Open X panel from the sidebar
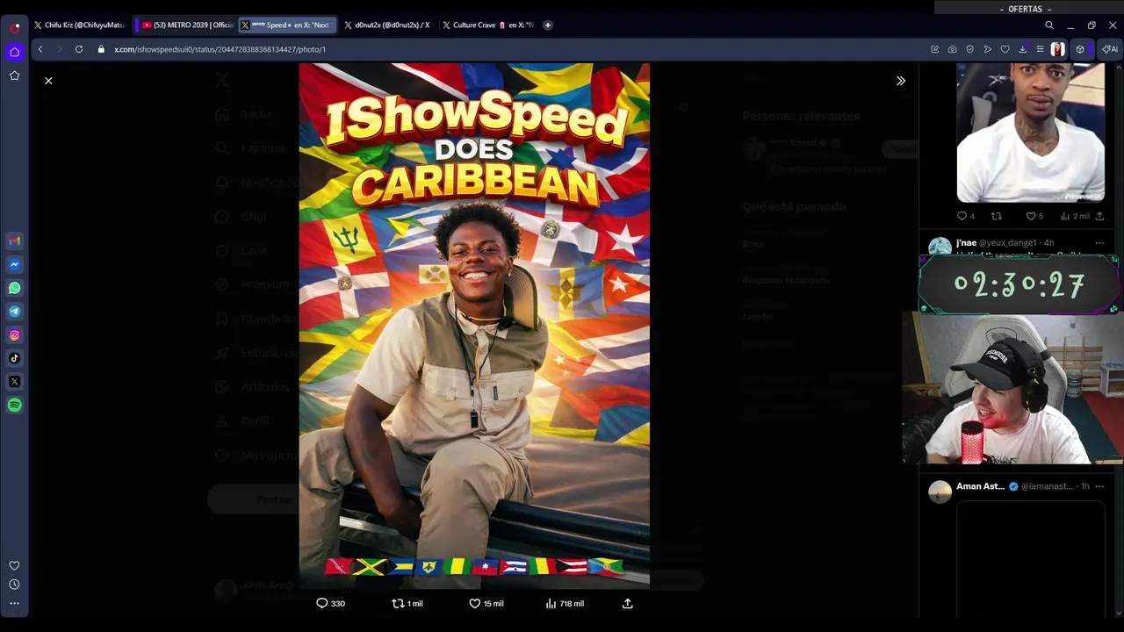The height and width of the screenshot is (632, 1124). (15, 382)
